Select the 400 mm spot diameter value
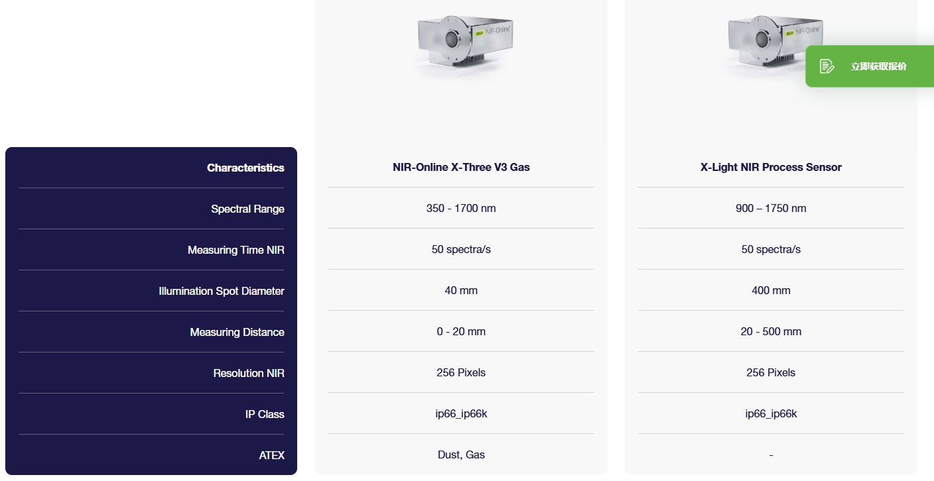Viewport: 934px width, 481px height. click(771, 290)
